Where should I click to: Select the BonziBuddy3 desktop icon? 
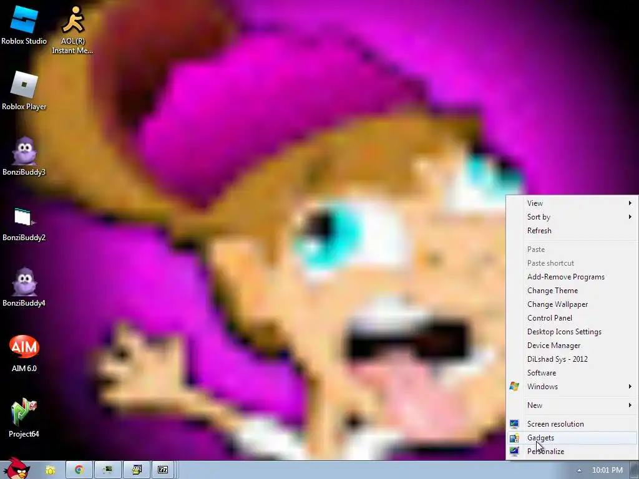24,157
